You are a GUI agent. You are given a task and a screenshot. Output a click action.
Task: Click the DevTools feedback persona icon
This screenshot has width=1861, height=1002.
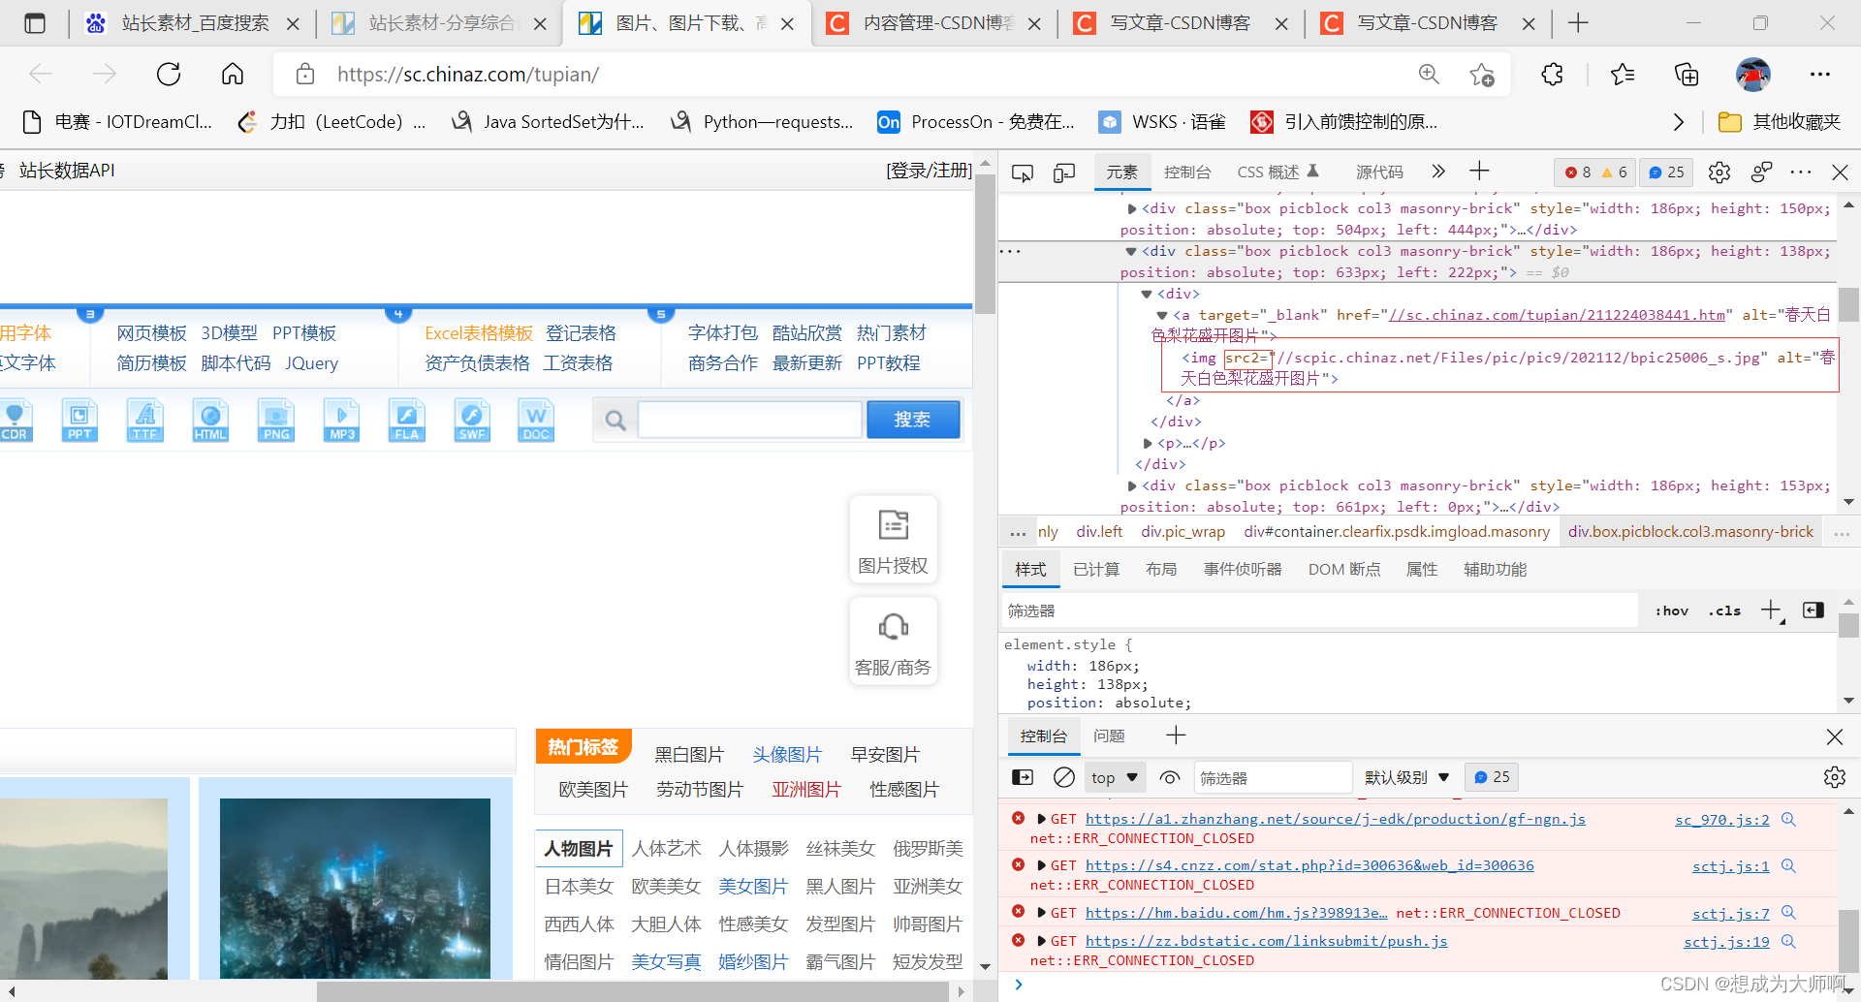click(1761, 172)
